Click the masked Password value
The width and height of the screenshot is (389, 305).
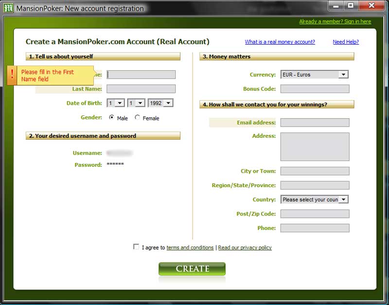115,164
